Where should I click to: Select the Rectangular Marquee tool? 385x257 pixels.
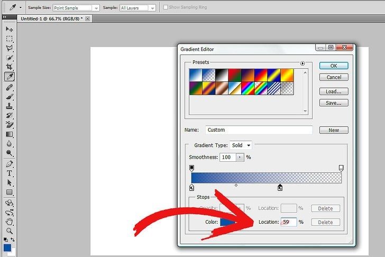(10, 39)
